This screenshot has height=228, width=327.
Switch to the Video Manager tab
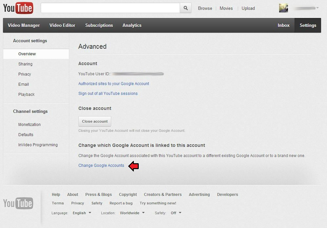tap(24, 25)
